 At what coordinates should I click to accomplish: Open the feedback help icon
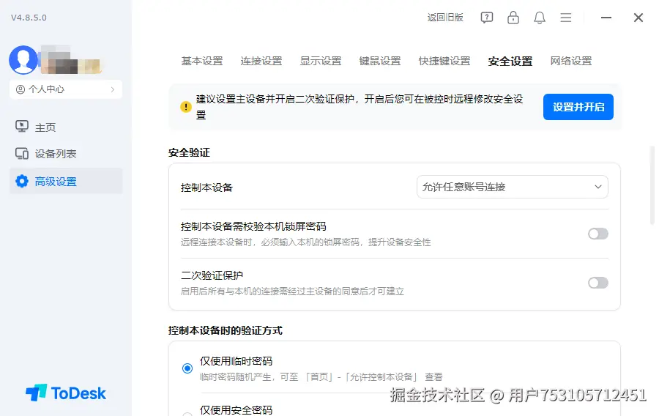point(487,18)
